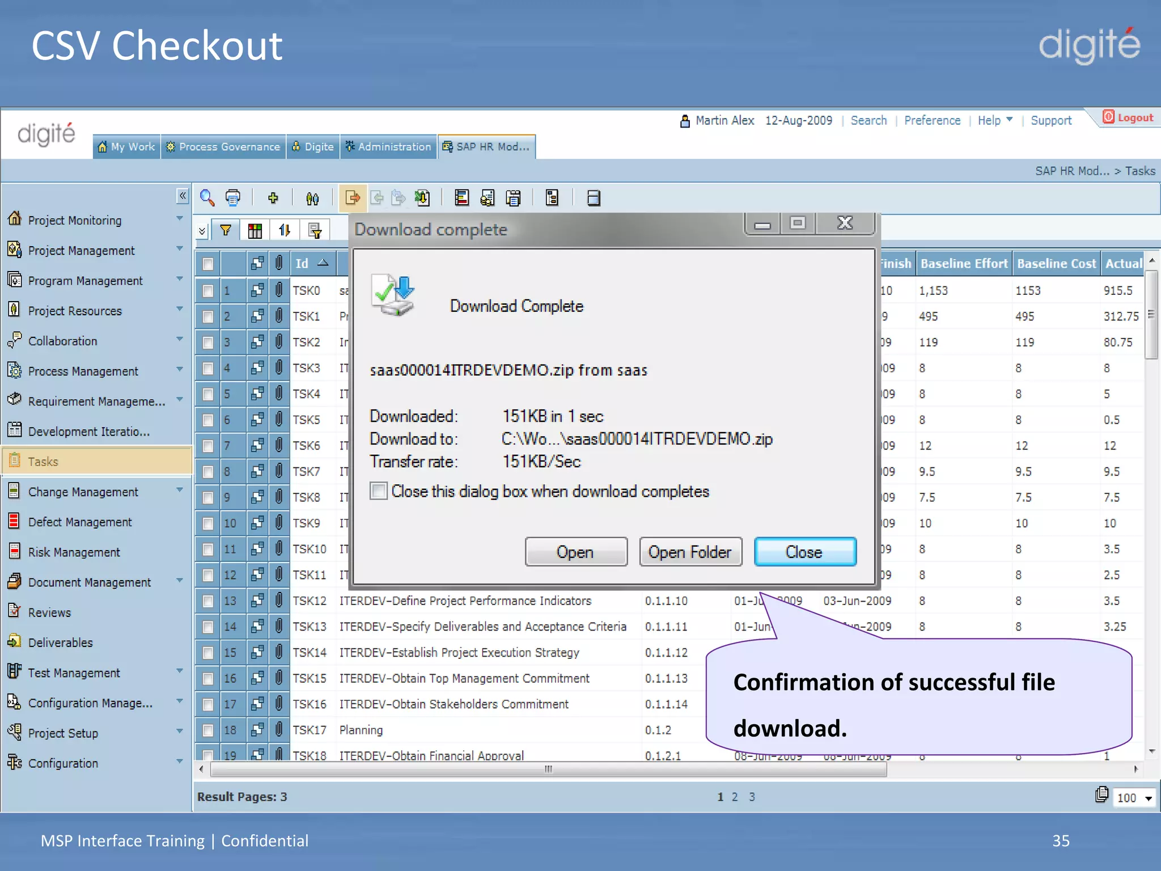Click the copy pages icon near page size
The height and width of the screenshot is (871, 1161).
[1101, 794]
